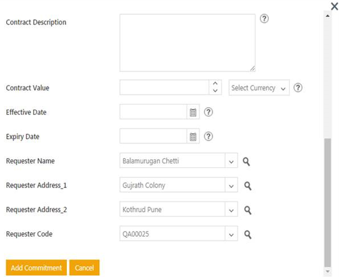Search Requester Name with magnifier icon

pos(247,161)
